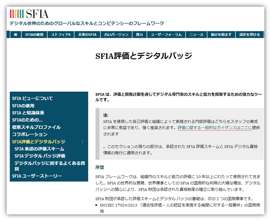Click the 注: label in the note box
Viewport: 271px width, 221px height.
[x=106, y=115]
